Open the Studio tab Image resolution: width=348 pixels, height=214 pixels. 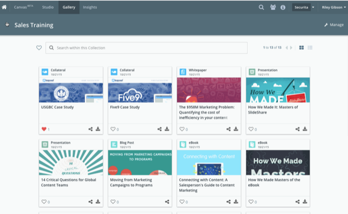click(x=48, y=8)
